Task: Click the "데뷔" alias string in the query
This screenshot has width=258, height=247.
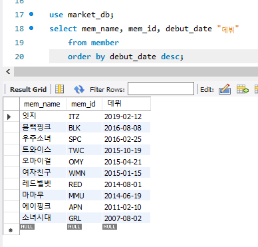Action: 228,29
